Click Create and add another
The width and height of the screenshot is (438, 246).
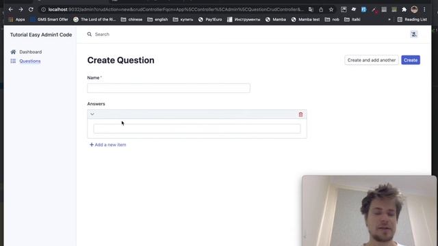(x=371, y=60)
